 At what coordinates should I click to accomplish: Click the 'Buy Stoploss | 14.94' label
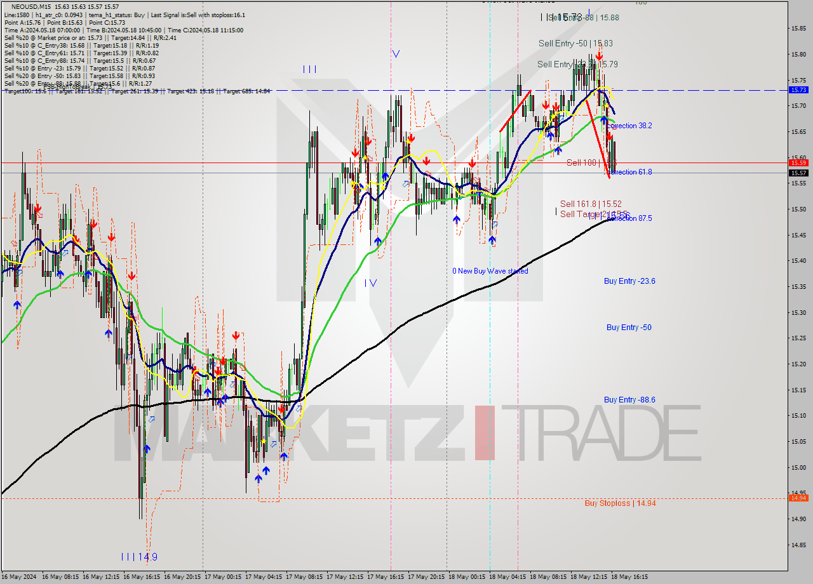(620, 503)
